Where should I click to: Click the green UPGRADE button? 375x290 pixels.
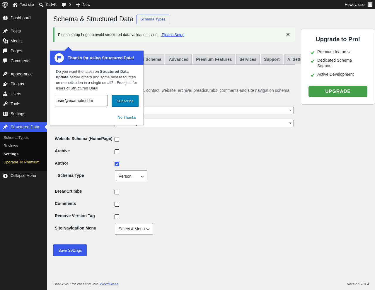[x=338, y=92]
